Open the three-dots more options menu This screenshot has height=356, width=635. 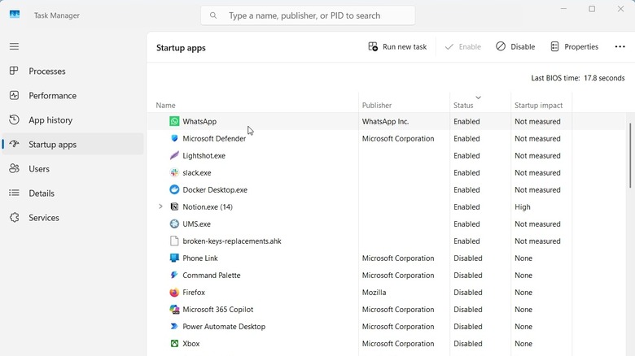point(620,46)
